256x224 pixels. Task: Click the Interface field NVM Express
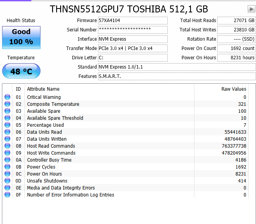tap(133, 39)
